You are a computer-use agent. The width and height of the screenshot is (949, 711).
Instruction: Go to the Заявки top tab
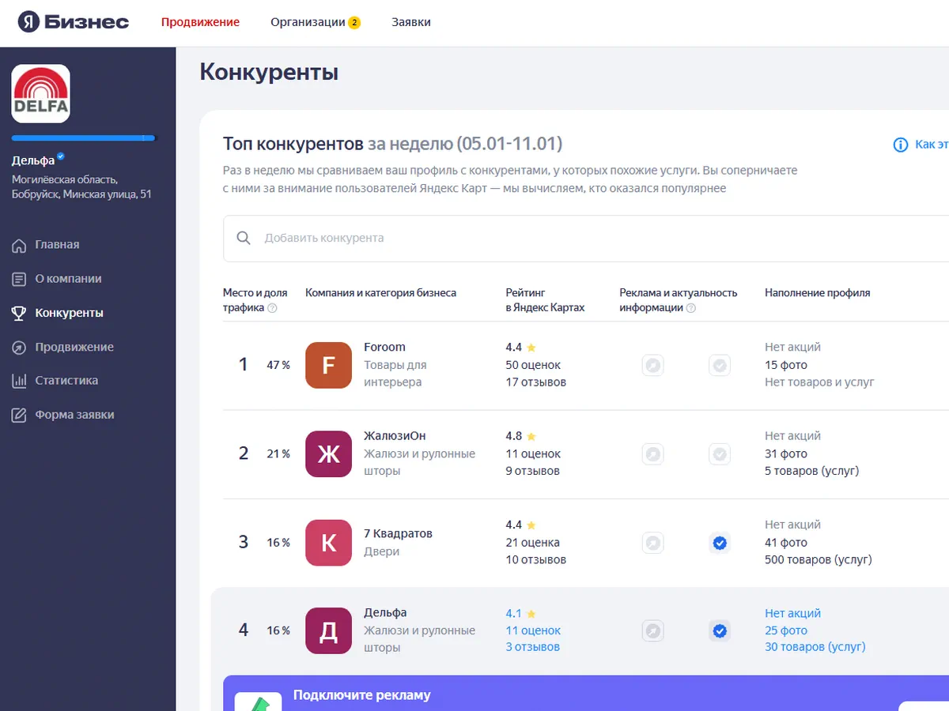pos(411,22)
